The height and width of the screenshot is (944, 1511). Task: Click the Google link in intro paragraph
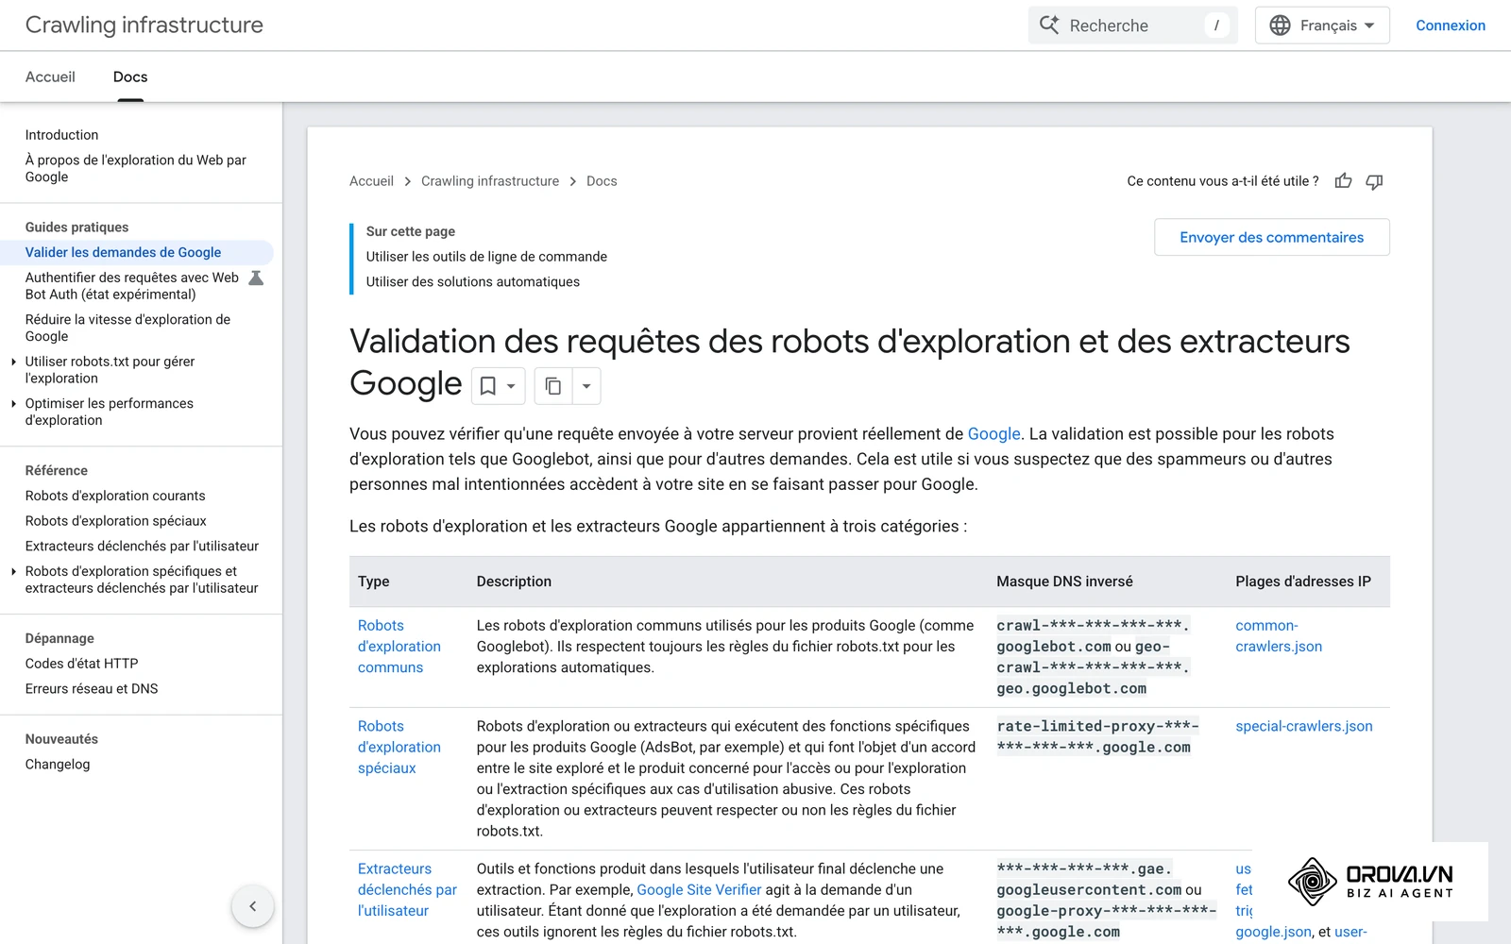[x=993, y=434]
